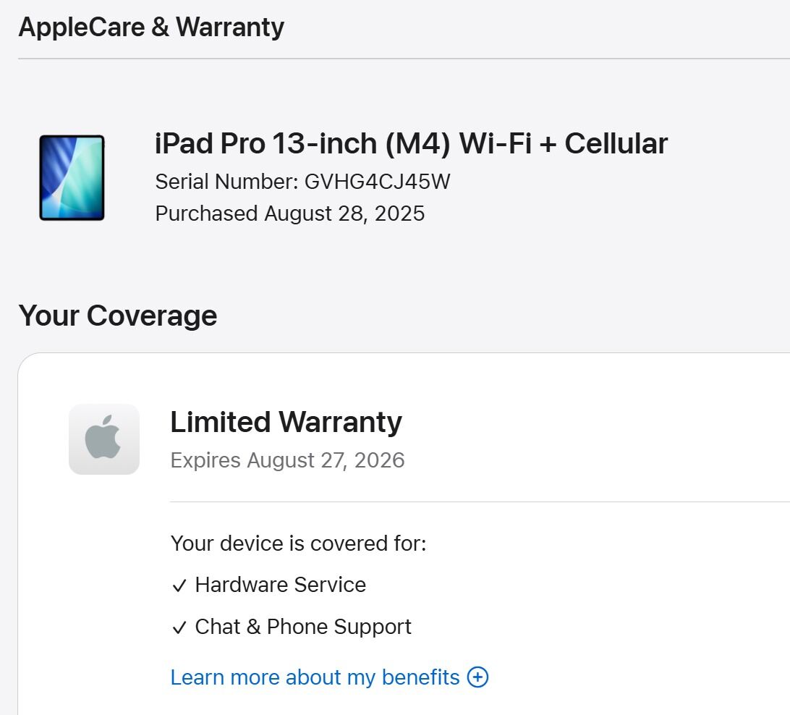Click the AppleCare & Warranty heading
This screenshot has width=790, height=715.
(x=151, y=27)
